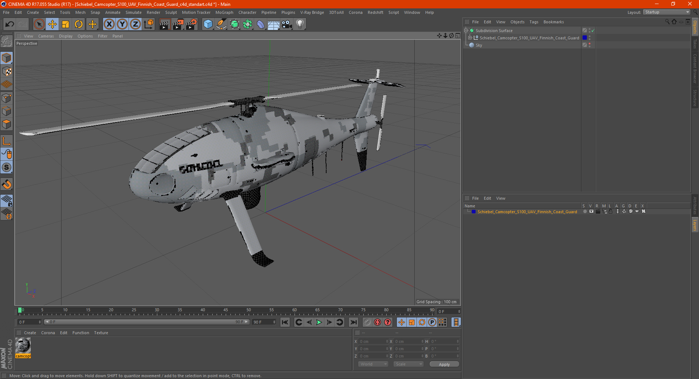699x379 pixels.
Task: Add a Camera object
Action: coord(287,24)
